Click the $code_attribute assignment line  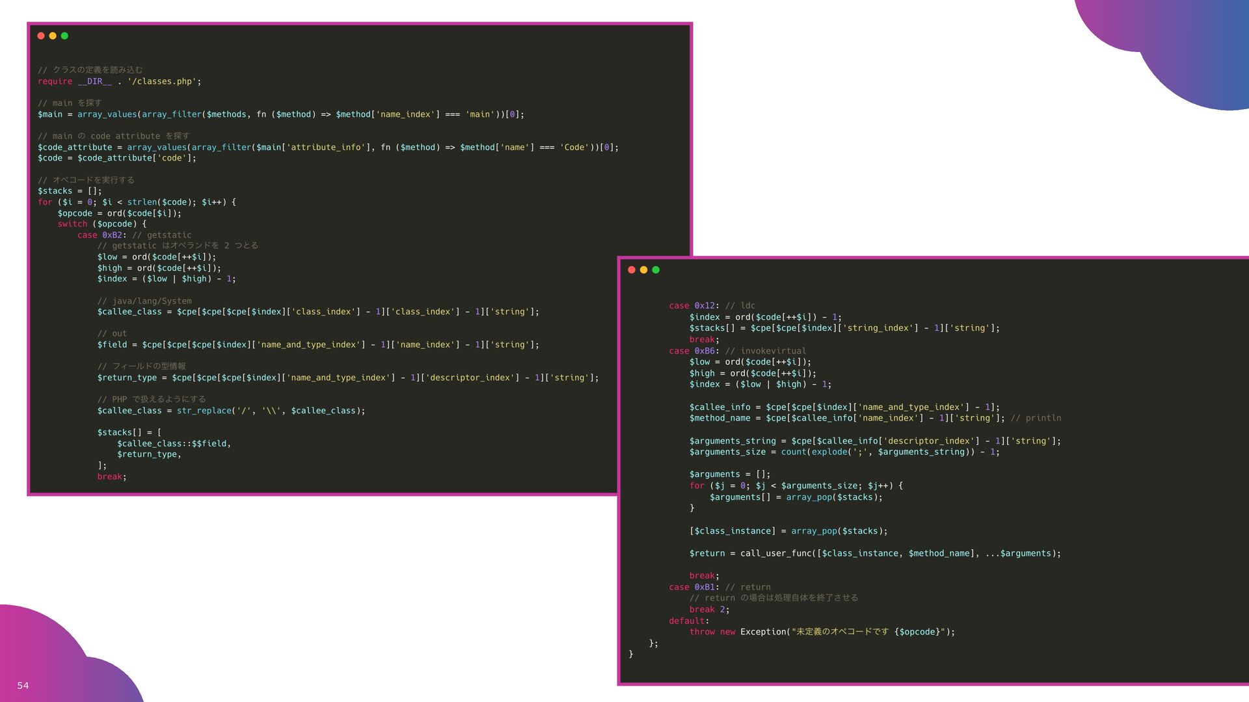[328, 148]
